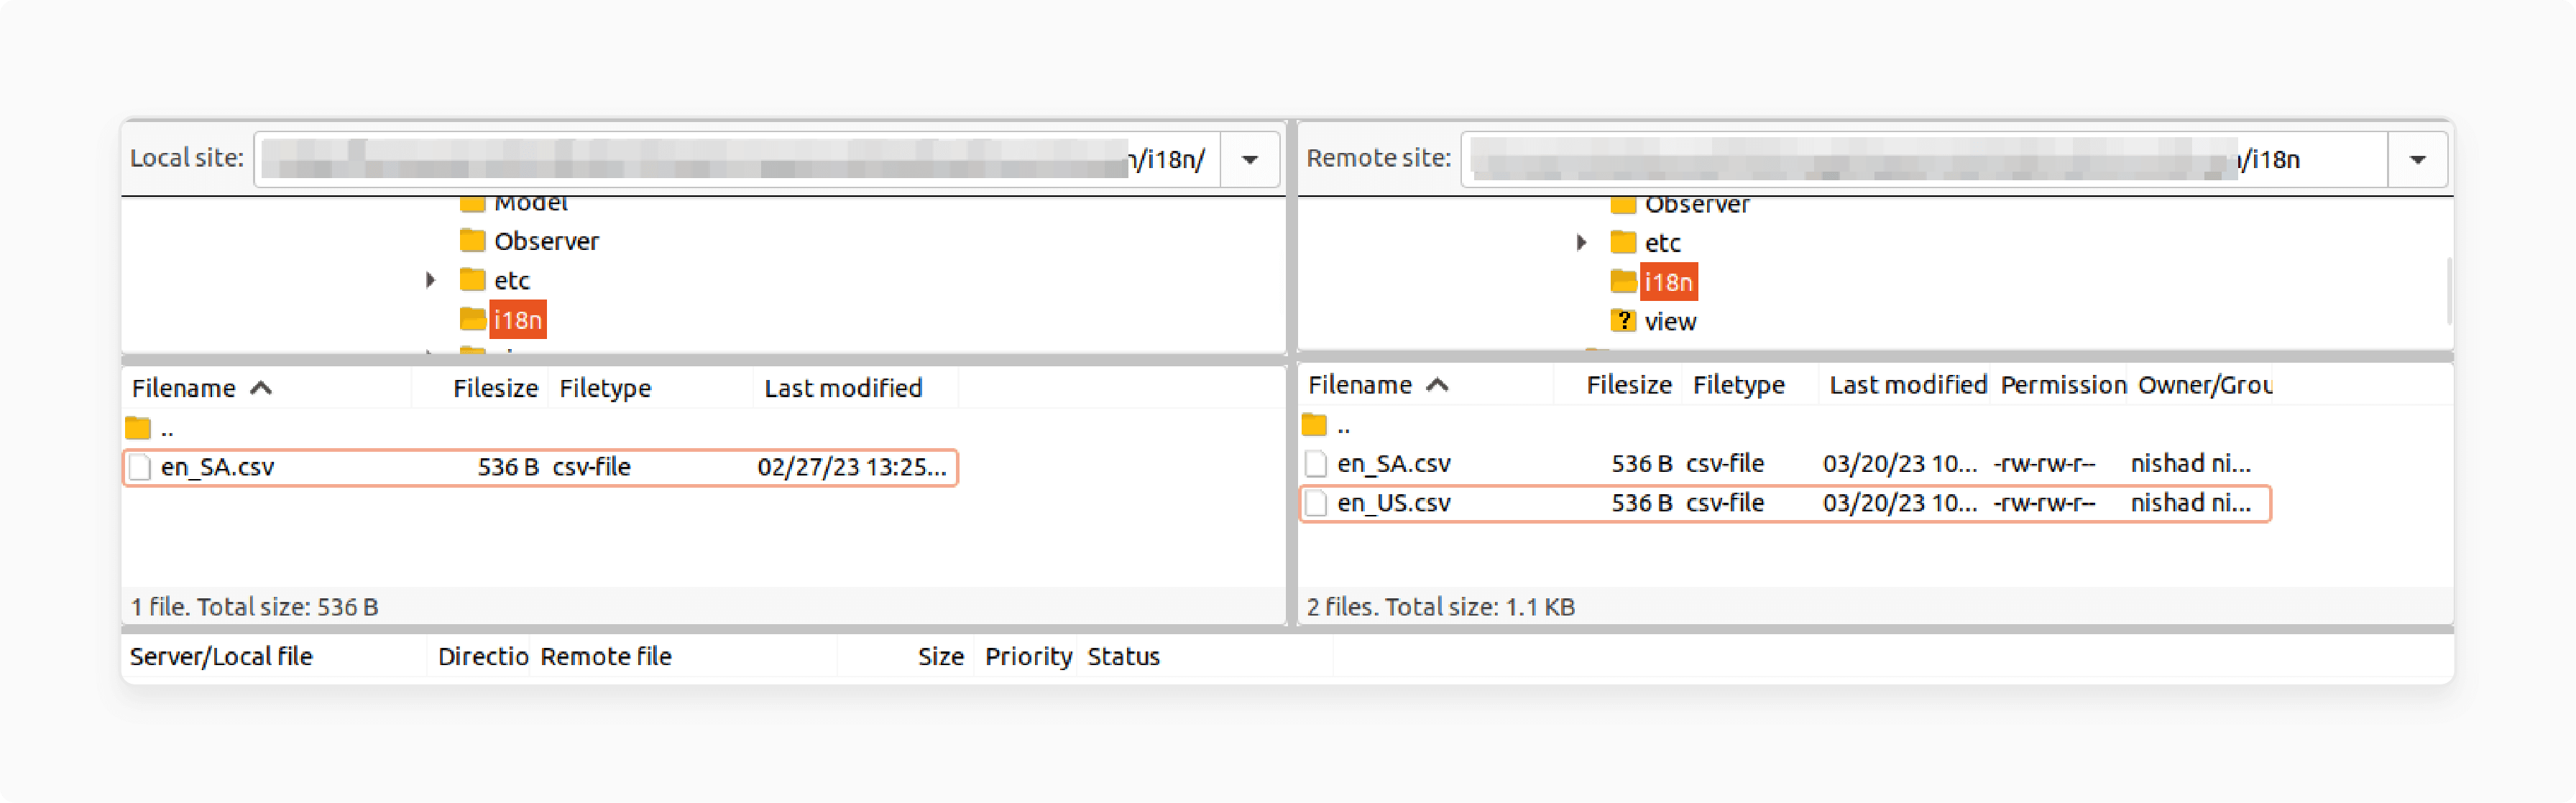Select local file en_SA.csv

click(540, 468)
